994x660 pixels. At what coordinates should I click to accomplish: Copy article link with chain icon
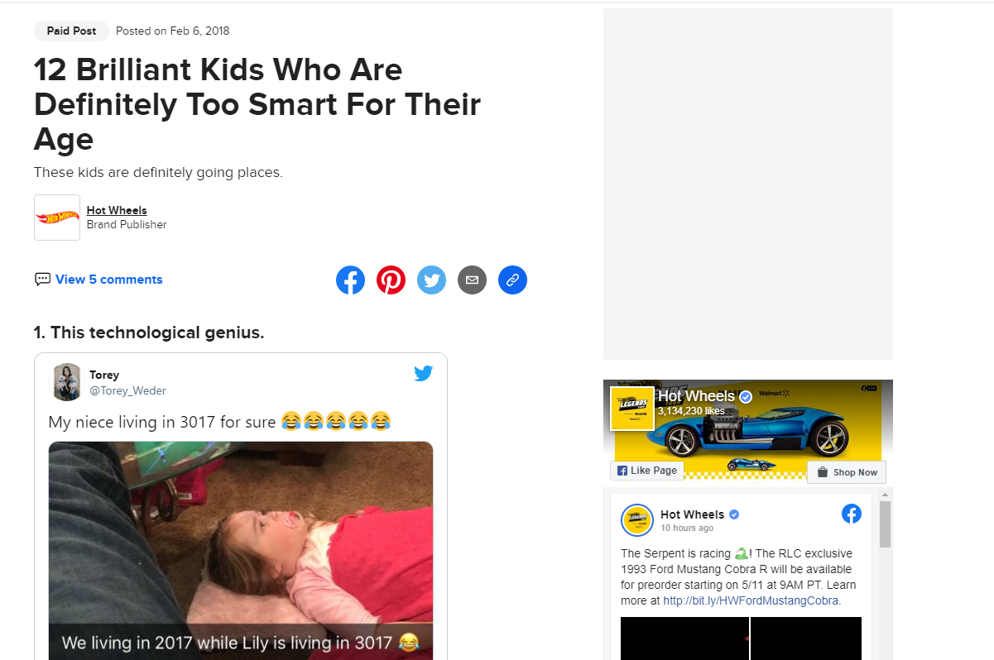pyautogui.click(x=512, y=280)
